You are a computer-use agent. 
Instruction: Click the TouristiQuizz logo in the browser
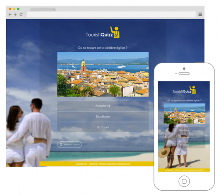click(x=102, y=32)
